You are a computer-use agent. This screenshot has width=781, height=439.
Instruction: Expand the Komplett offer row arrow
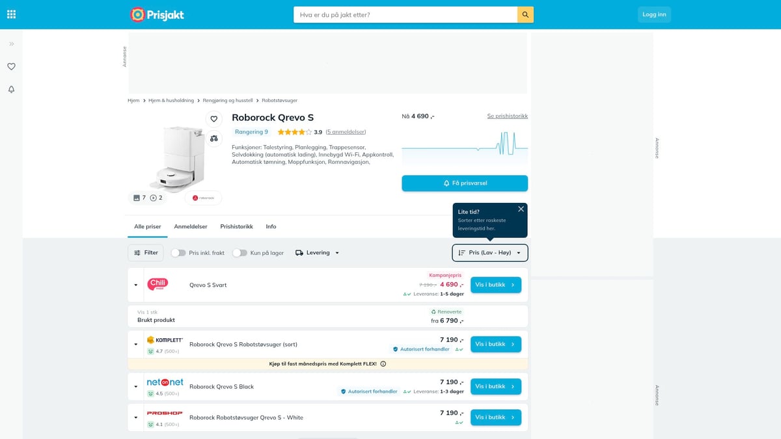pyautogui.click(x=136, y=344)
